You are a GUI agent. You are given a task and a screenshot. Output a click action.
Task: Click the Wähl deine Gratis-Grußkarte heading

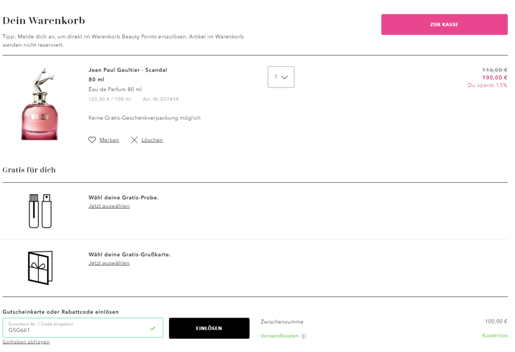click(129, 255)
